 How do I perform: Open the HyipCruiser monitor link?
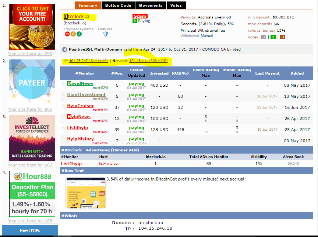click(80, 106)
